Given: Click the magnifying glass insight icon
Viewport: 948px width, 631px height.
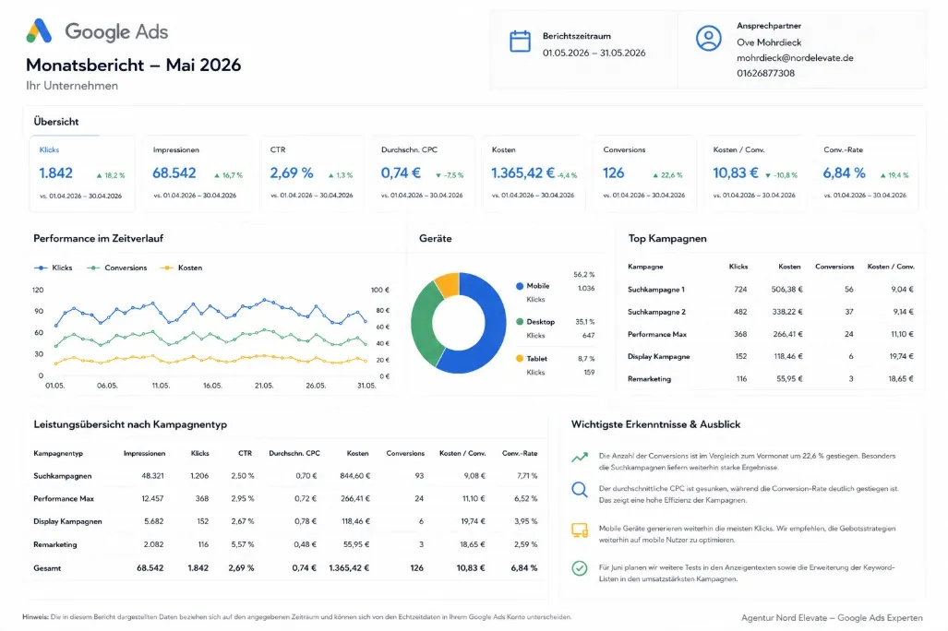Looking at the screenshot, I should (579, 490).
